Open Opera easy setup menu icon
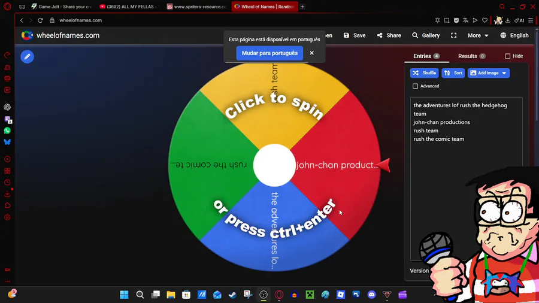This screenshot has height=303, width=539. 531,20
